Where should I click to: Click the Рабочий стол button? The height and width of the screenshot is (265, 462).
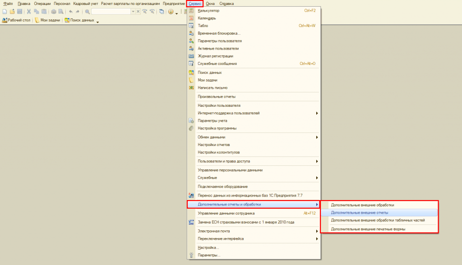(17, 20)
